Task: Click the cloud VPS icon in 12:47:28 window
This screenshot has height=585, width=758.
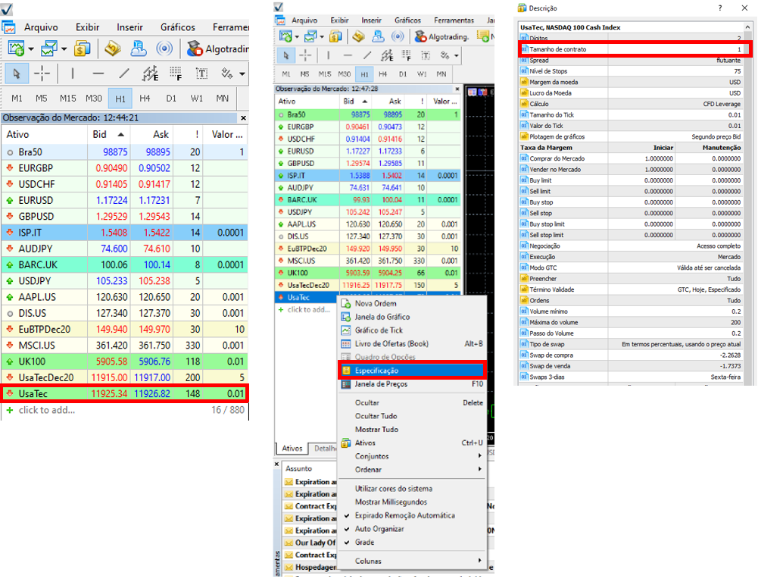Action: click(x=378, y=36)
